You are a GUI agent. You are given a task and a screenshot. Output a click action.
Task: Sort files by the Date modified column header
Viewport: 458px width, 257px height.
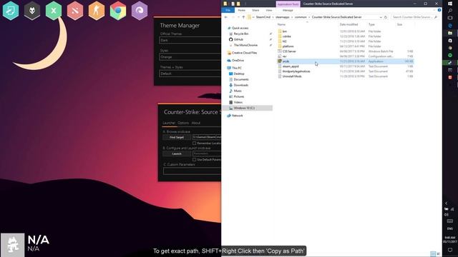(349, 24)
